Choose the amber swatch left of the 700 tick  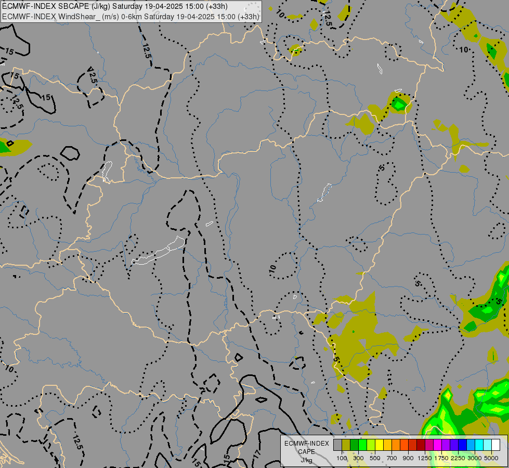pyautogui.click(x=387, y=445)
